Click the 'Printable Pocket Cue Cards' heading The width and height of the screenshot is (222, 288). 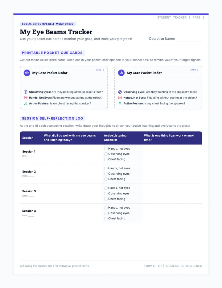tap(52, 53)
